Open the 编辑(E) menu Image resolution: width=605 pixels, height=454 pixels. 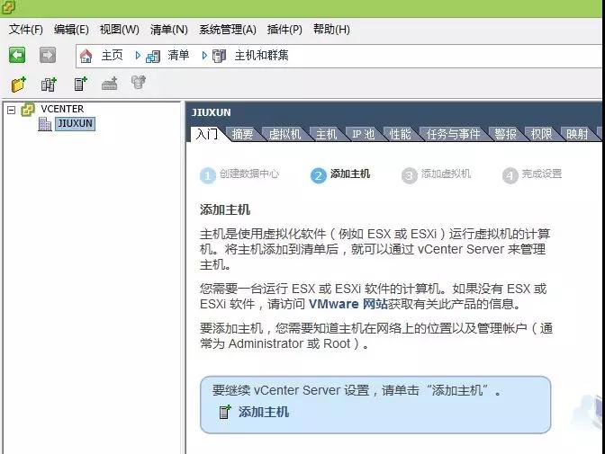click(71, 30)
